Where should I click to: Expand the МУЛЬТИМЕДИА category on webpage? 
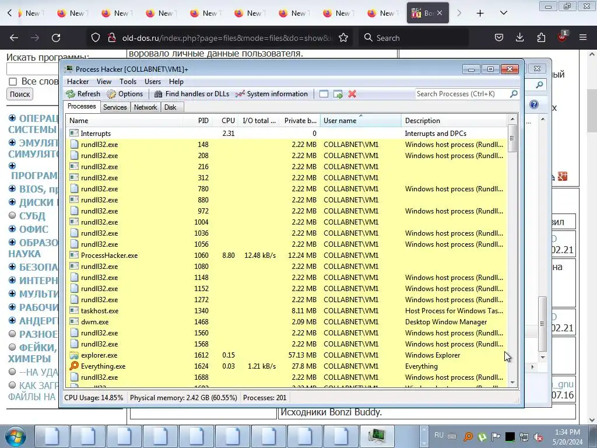(x=12, y=293)
